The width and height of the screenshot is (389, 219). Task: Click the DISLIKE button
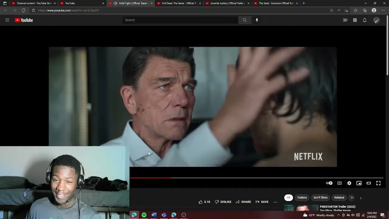(x=223, y=202)
